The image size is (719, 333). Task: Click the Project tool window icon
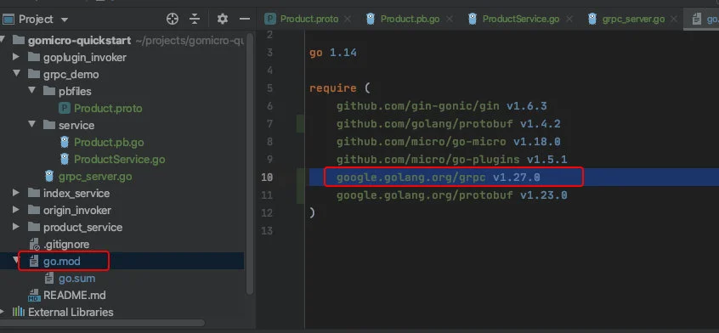click(8, 20)
